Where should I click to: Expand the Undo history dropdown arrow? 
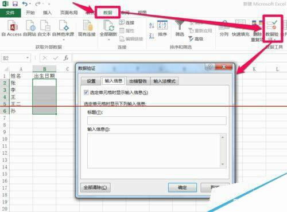(x=30, y=4)
